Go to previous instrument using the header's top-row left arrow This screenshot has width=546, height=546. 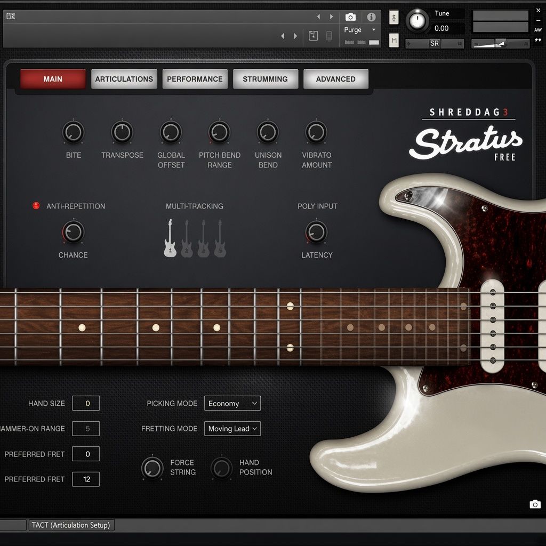(x=318, y=17)
